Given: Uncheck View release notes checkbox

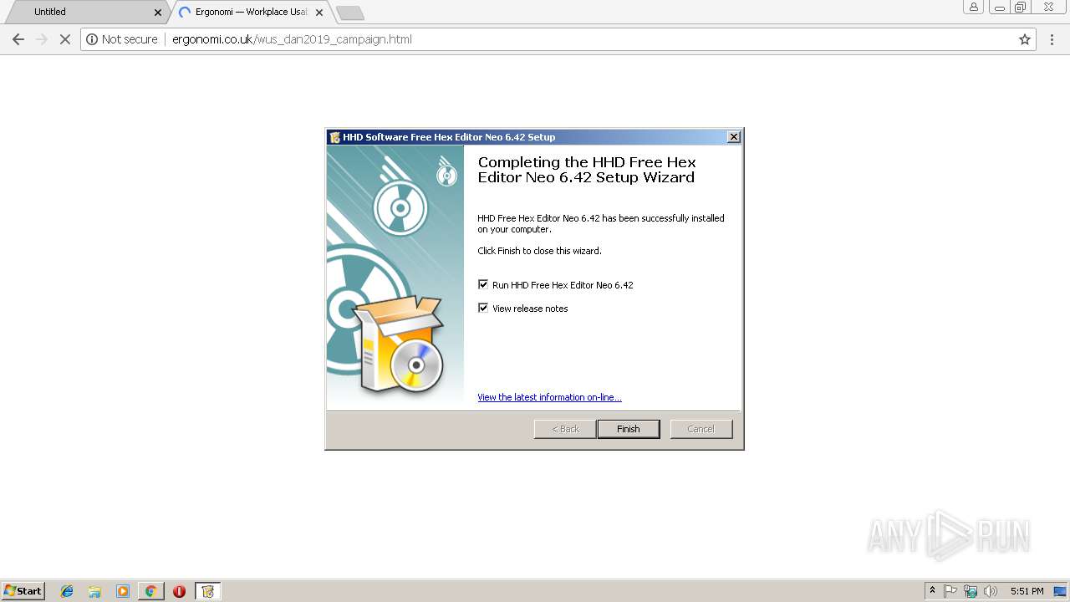Looking at the screenshot, I should click(483, 309).
